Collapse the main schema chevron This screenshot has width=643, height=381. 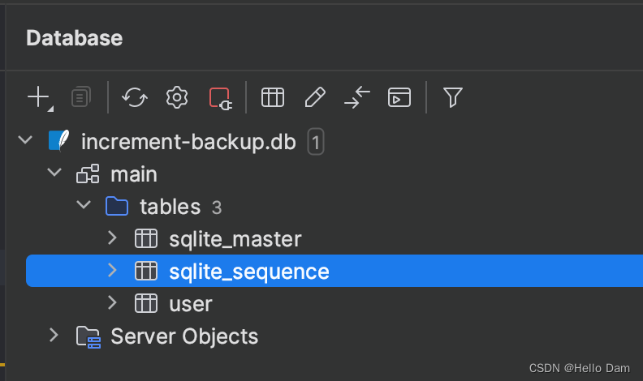tap(54, 173)
